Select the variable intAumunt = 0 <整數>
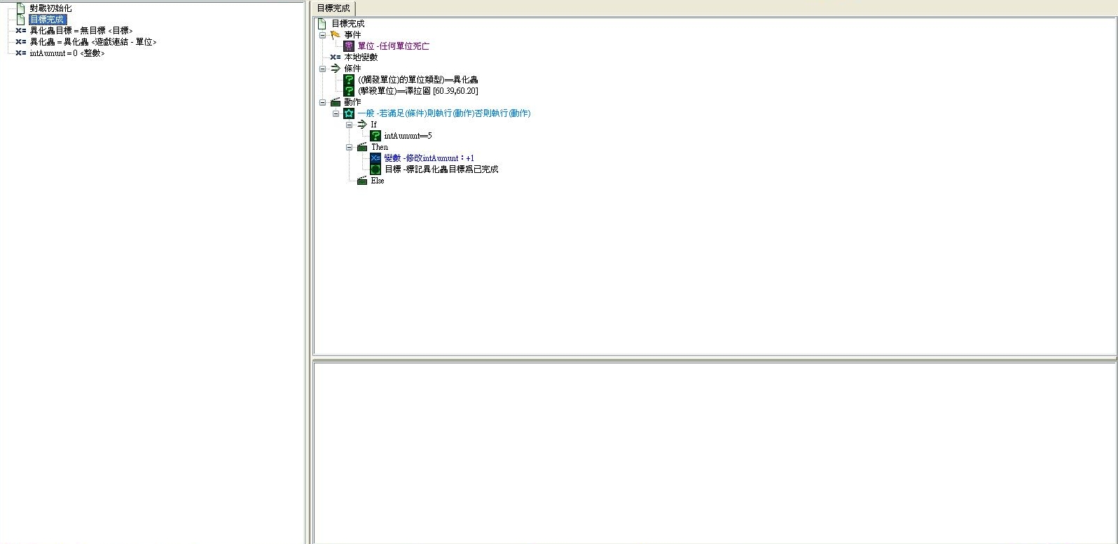Image resolution: width=1118 pixels, height=544 pixels. coord(67,53)
